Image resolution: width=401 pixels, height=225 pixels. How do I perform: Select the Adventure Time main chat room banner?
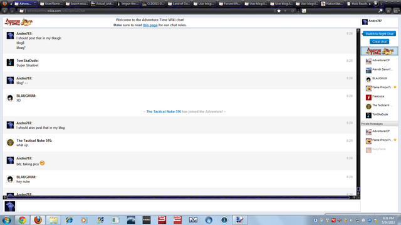(x=379, y=51)
